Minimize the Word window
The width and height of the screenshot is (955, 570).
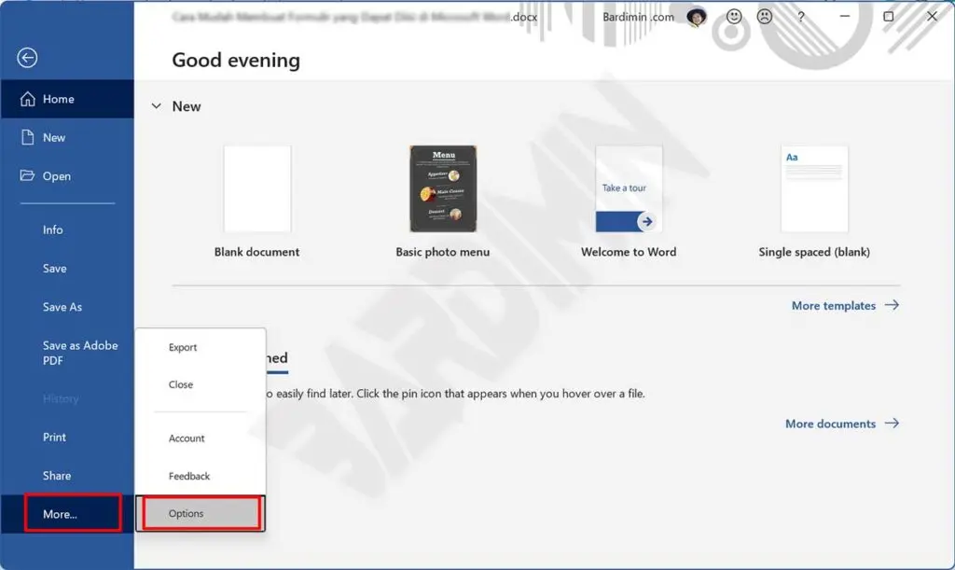pyautogui.click(x=844, y=17)
